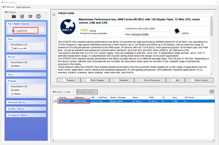Click the magnifier search icon
Screen dimensions: 219x145
point(13,31)
